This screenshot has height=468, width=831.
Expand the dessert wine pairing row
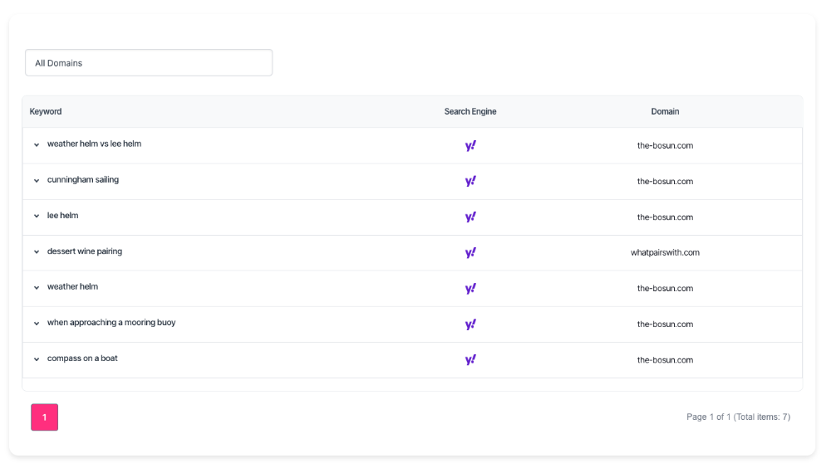(x=37, y=251)
